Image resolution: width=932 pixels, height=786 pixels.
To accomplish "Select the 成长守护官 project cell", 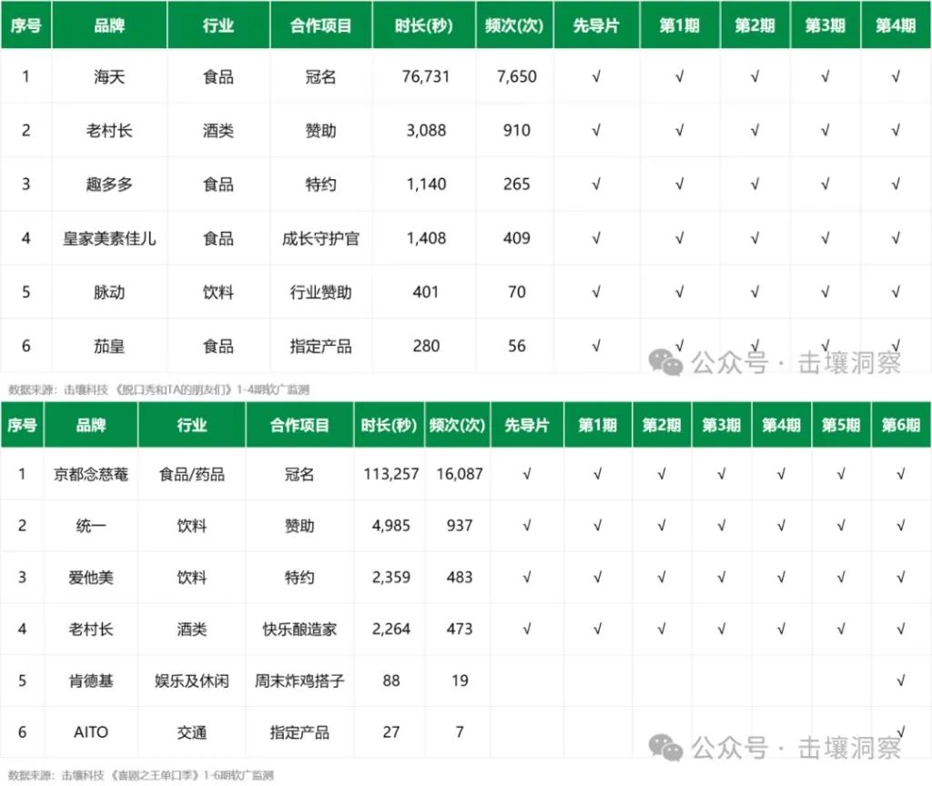I will [320, 238].
